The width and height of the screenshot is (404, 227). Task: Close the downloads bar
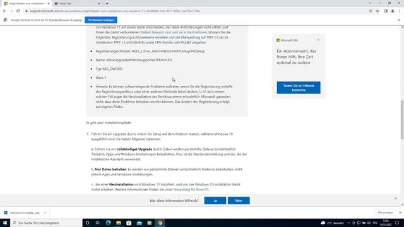[x=400, y=212]
